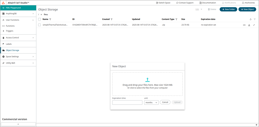Go to Labels in the sidebar
Viewport: 259px width, 127px height.
8,44
